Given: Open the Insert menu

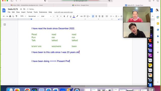Looking at the screenshot, I should click(x=23, y=12).
